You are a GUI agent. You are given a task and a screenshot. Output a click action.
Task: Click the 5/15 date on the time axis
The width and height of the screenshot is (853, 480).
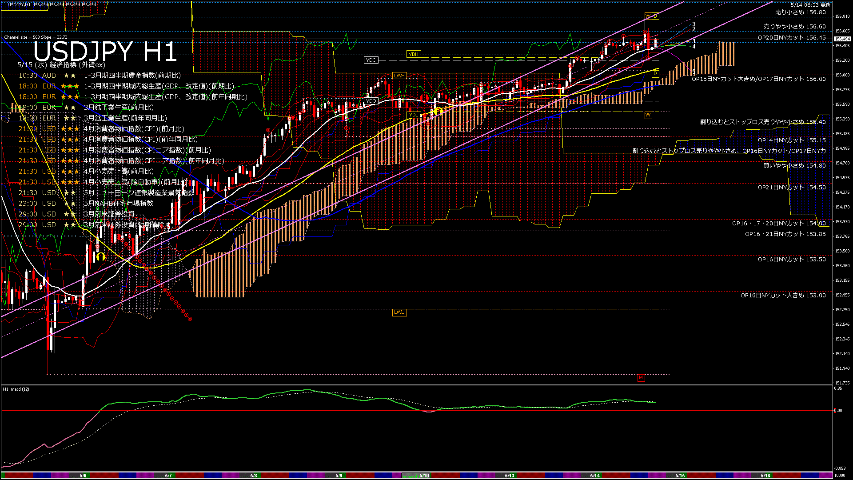pos(680,476)
